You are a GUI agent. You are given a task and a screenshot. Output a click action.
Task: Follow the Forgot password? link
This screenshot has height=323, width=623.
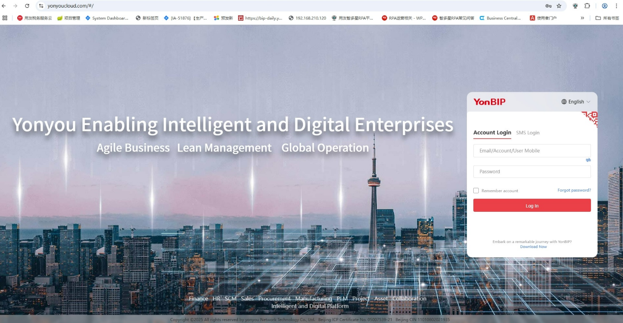(574, 190)
